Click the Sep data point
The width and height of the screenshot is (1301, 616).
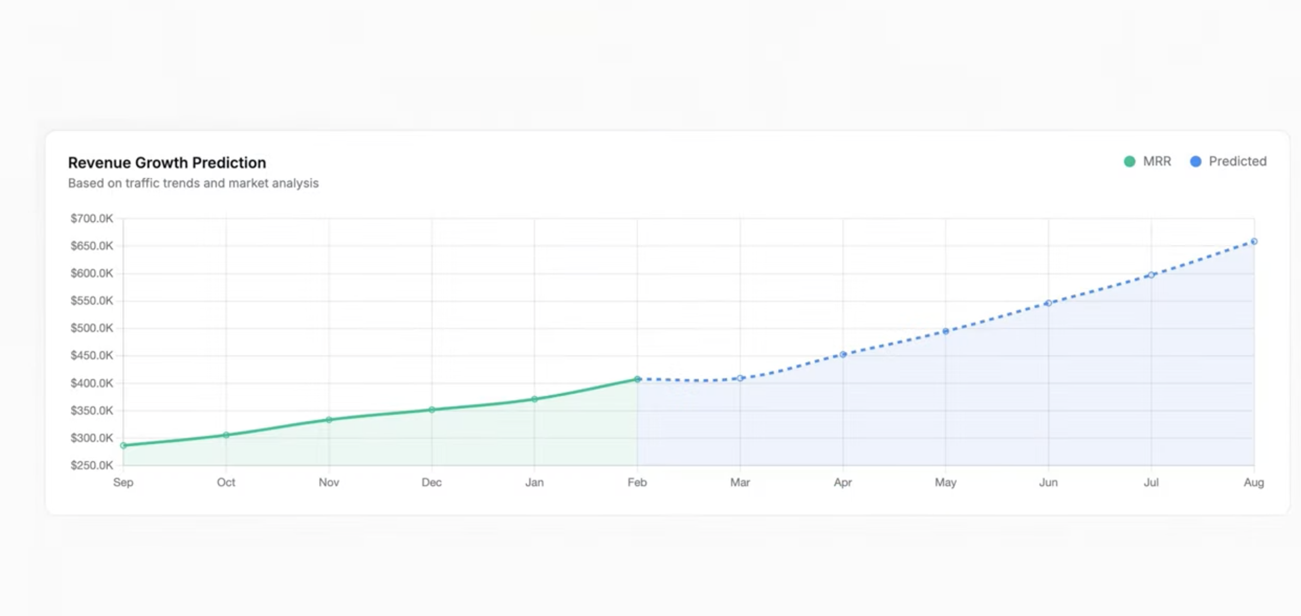click(123, 445)
